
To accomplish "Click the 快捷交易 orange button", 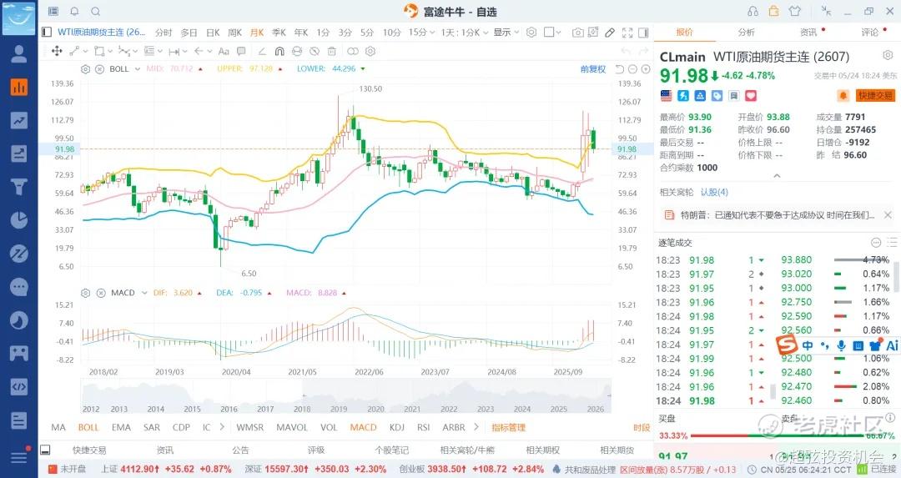I will (x=875, y=95).
